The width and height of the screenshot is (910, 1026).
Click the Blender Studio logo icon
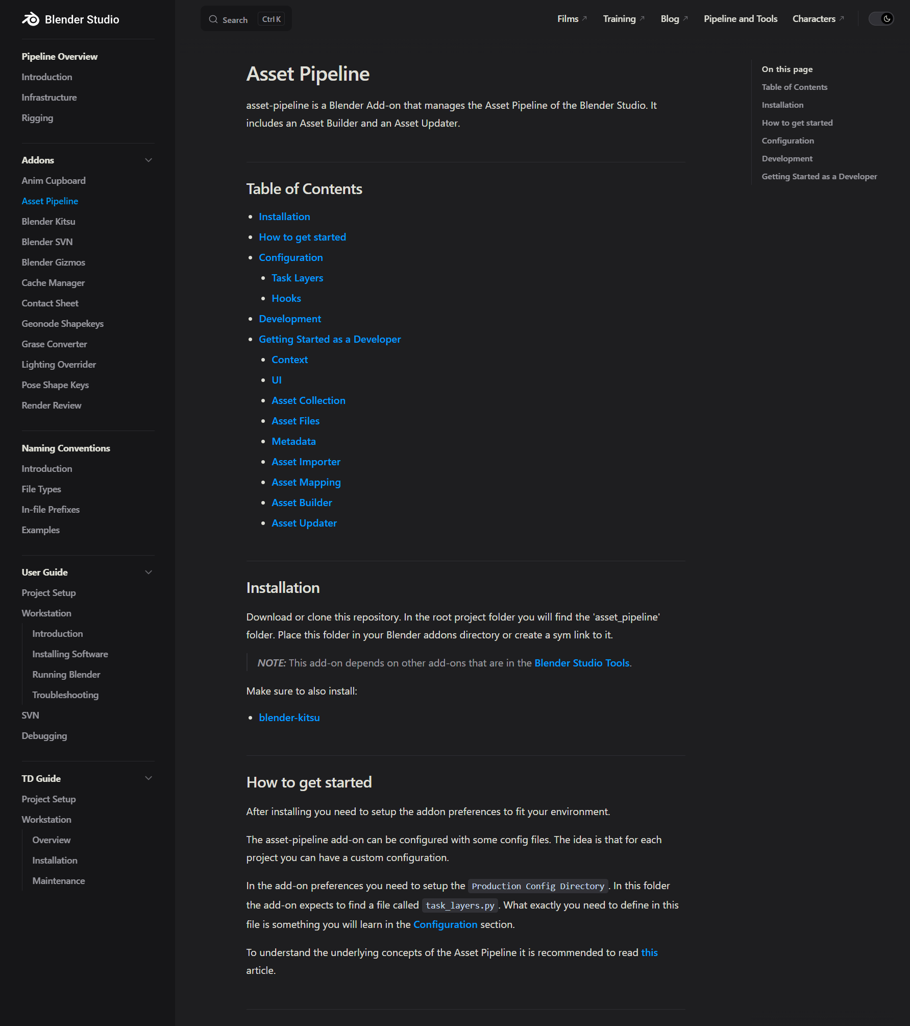[31, 19]
